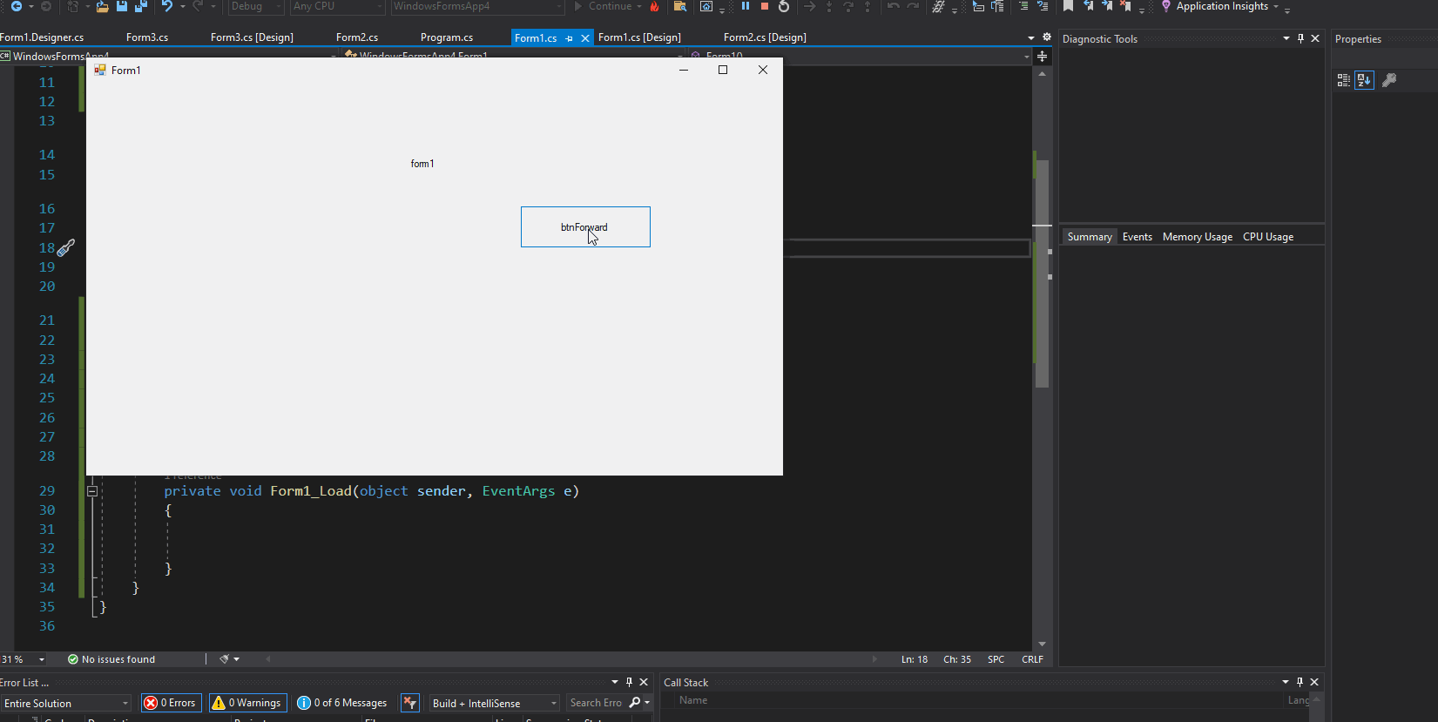
Task: Toggle the 0 Errors filter
Action: tap(171, 703)
